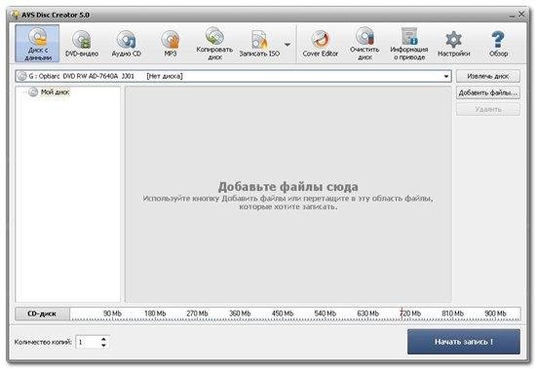This screenshot has width=536, height=369.
Task: Close the AVS Disc Creator window
Action: (x=521, y=15)
